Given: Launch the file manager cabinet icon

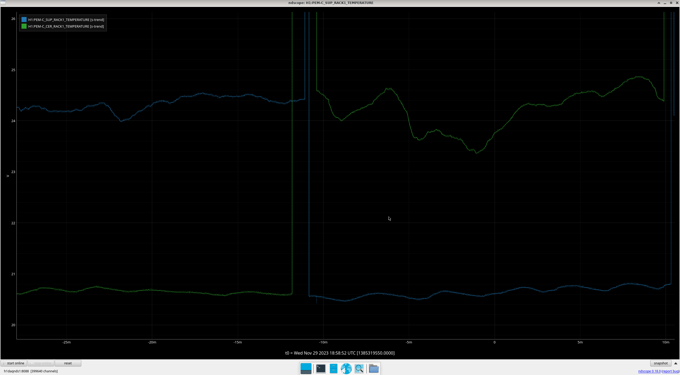Looking at the screenshot, I should click(333, 368).
